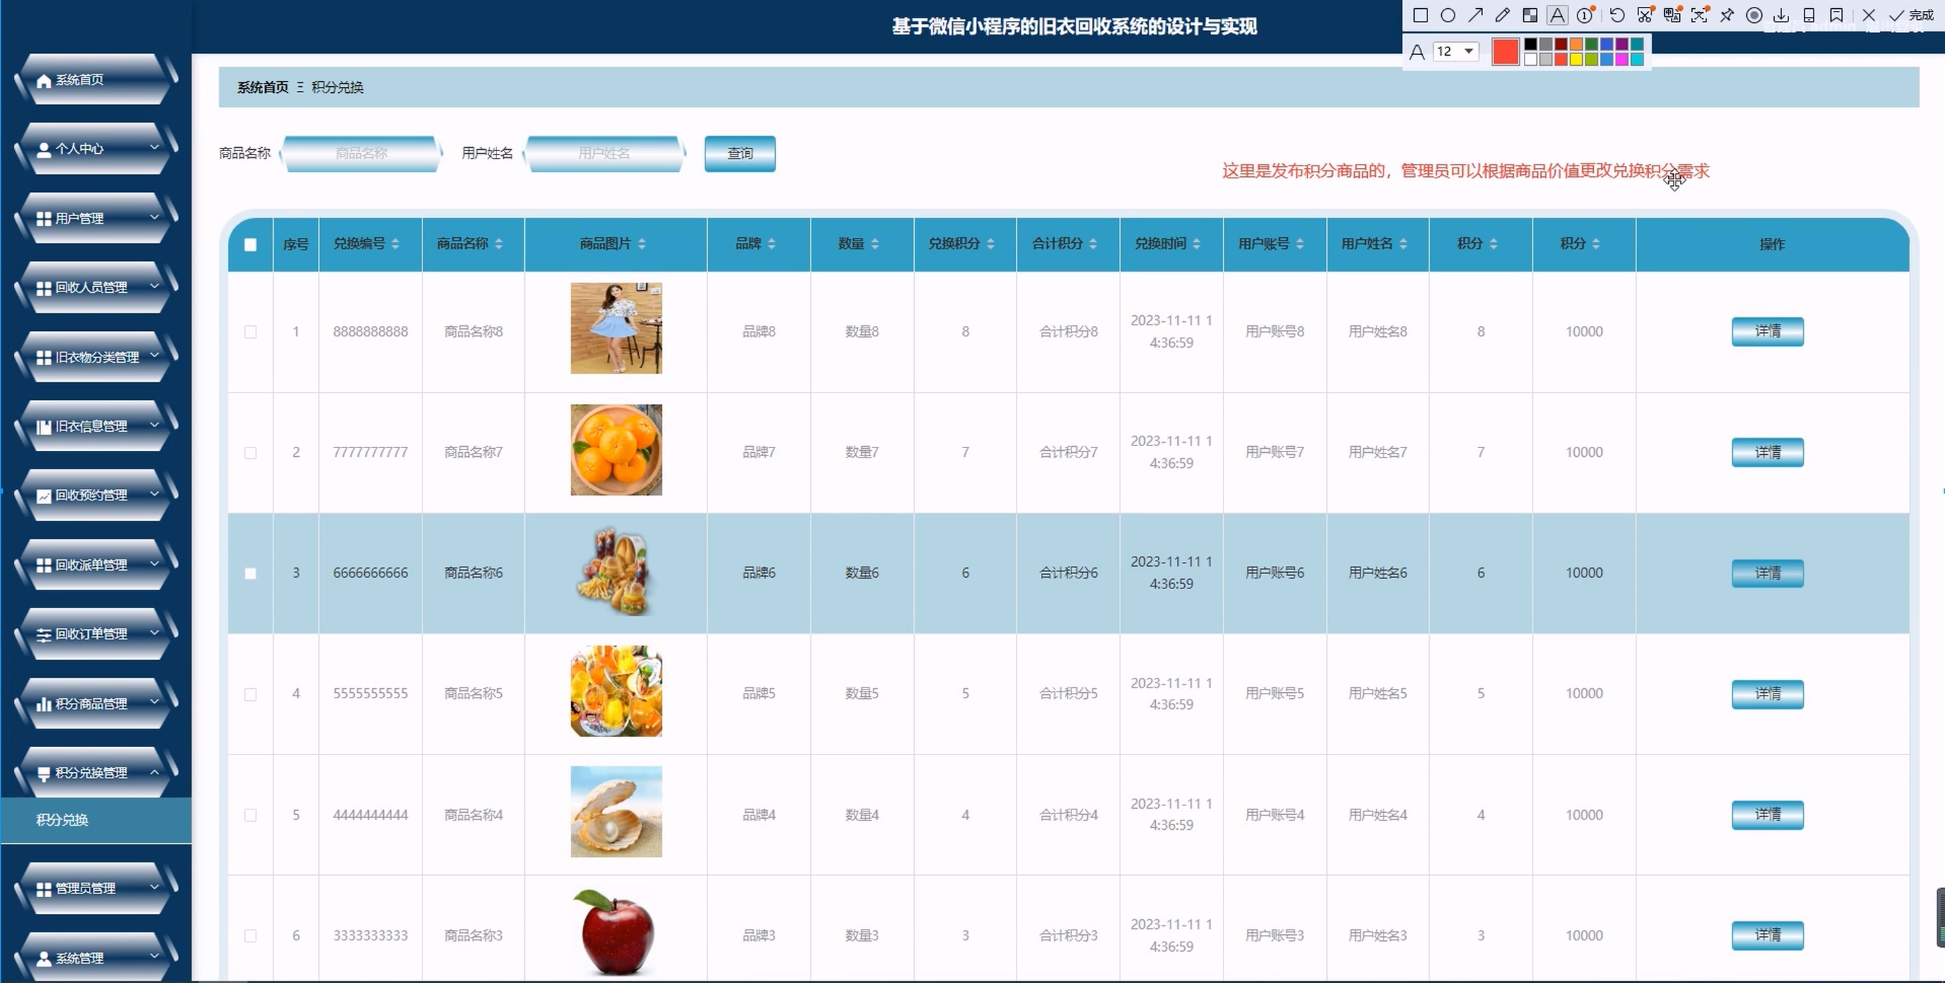Sort by 兑换积分 column arrows
1945x983 pixels.
[991, 244]
